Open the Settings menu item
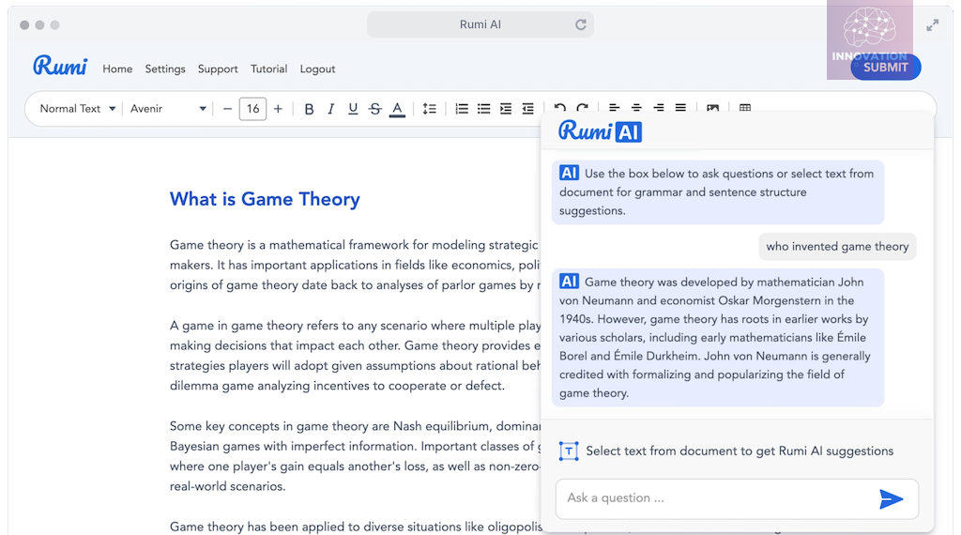961x535 pixels. coord(165,69)
